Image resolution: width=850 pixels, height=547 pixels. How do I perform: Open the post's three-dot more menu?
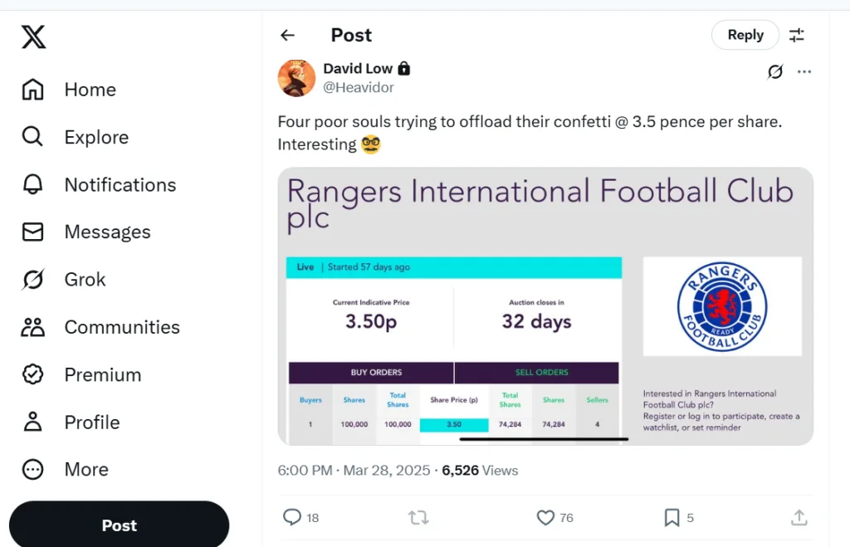[x=804, y=72]
